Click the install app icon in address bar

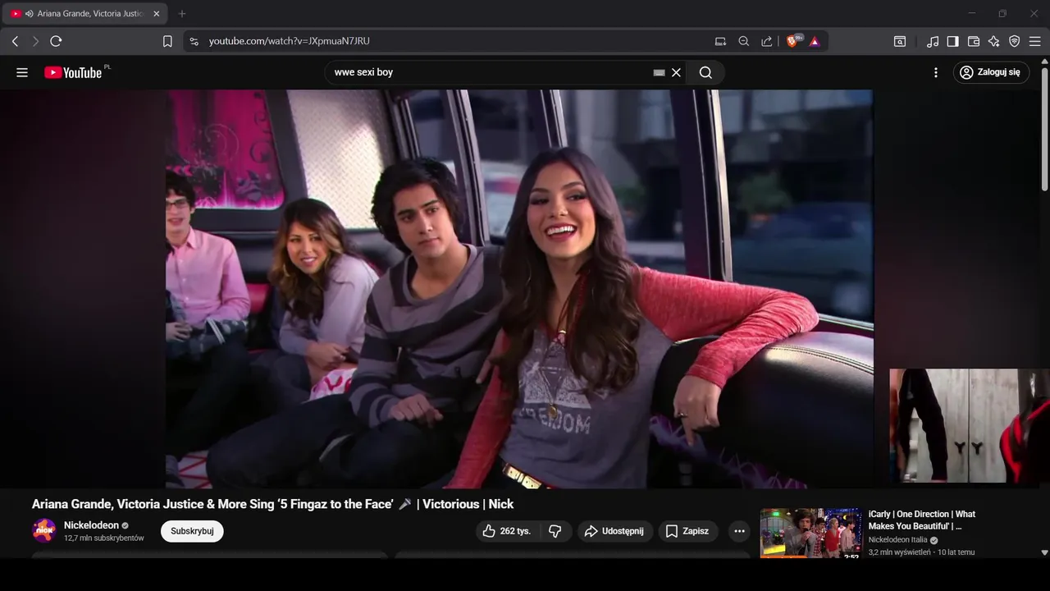(x=720, y=41)
